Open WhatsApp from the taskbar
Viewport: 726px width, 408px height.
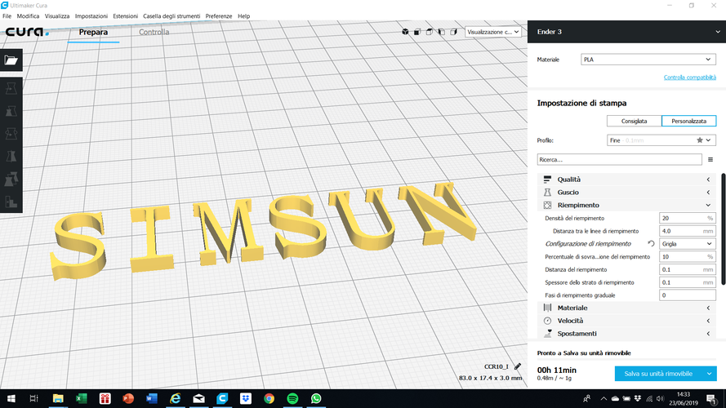pyautogui.click(x=316, y=398)
